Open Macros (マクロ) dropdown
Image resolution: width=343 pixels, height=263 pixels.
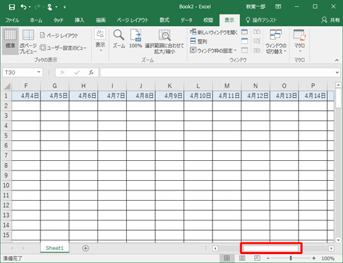click(x=300, y=40)
